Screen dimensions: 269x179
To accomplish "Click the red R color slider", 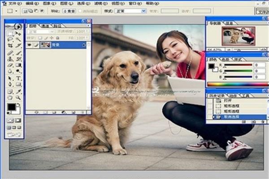I will coord(238,65).
